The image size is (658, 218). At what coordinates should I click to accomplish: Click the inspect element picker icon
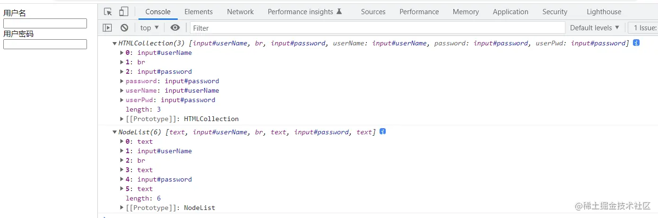[x=108, y=12]
